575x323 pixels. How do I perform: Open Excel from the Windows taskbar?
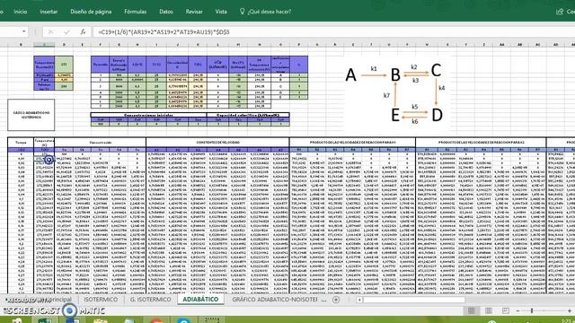point(44,320)
